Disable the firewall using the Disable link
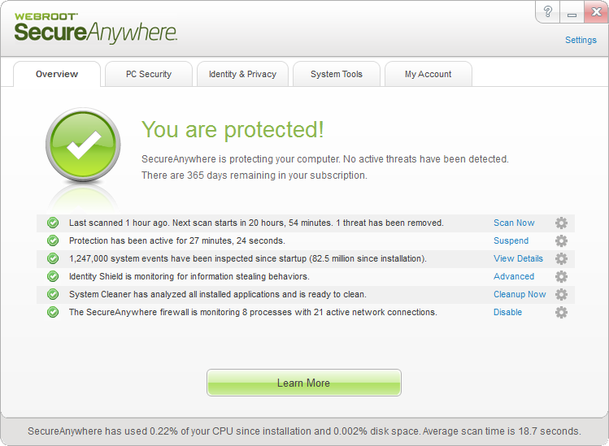The image size is (609, 446). pos(507,312)
